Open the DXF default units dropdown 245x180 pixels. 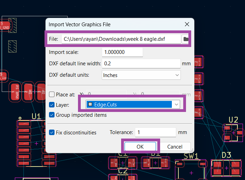pyautogui.click(x=141, y=75)
